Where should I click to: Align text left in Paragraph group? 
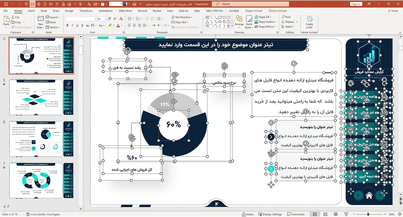point(129,26)
